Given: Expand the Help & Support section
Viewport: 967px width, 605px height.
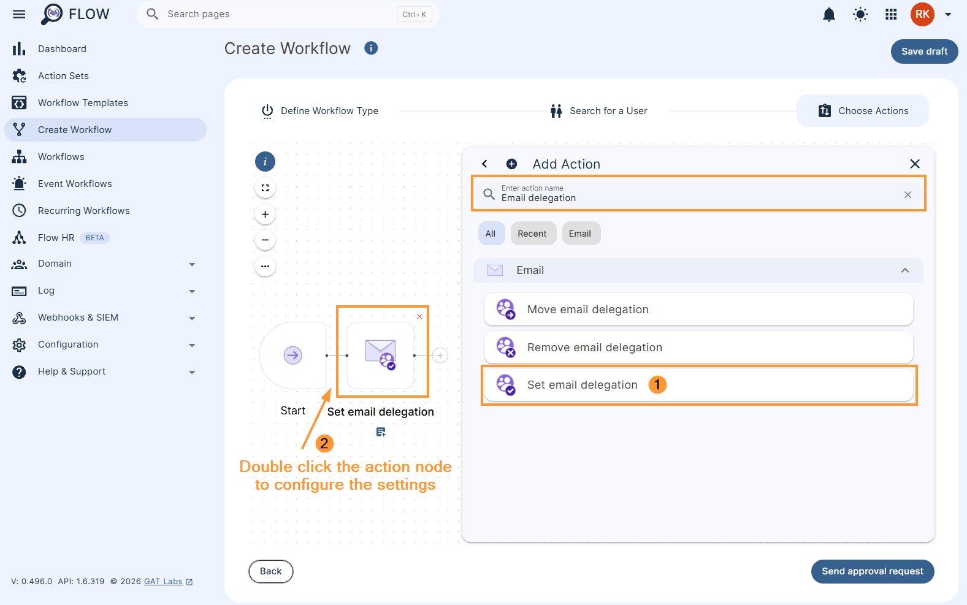Looking at the screenshot, I should [x=105, y=371].
